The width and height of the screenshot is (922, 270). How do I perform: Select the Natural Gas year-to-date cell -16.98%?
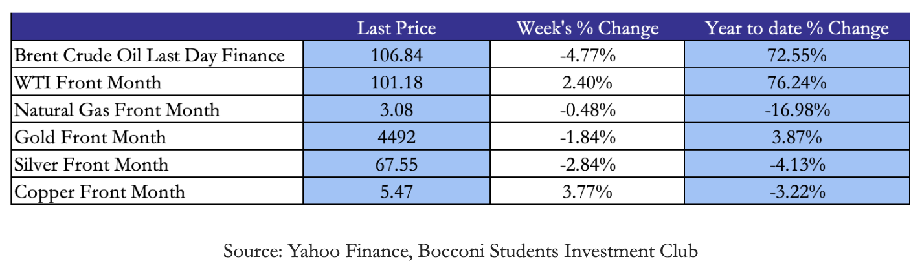pos(796,110)
